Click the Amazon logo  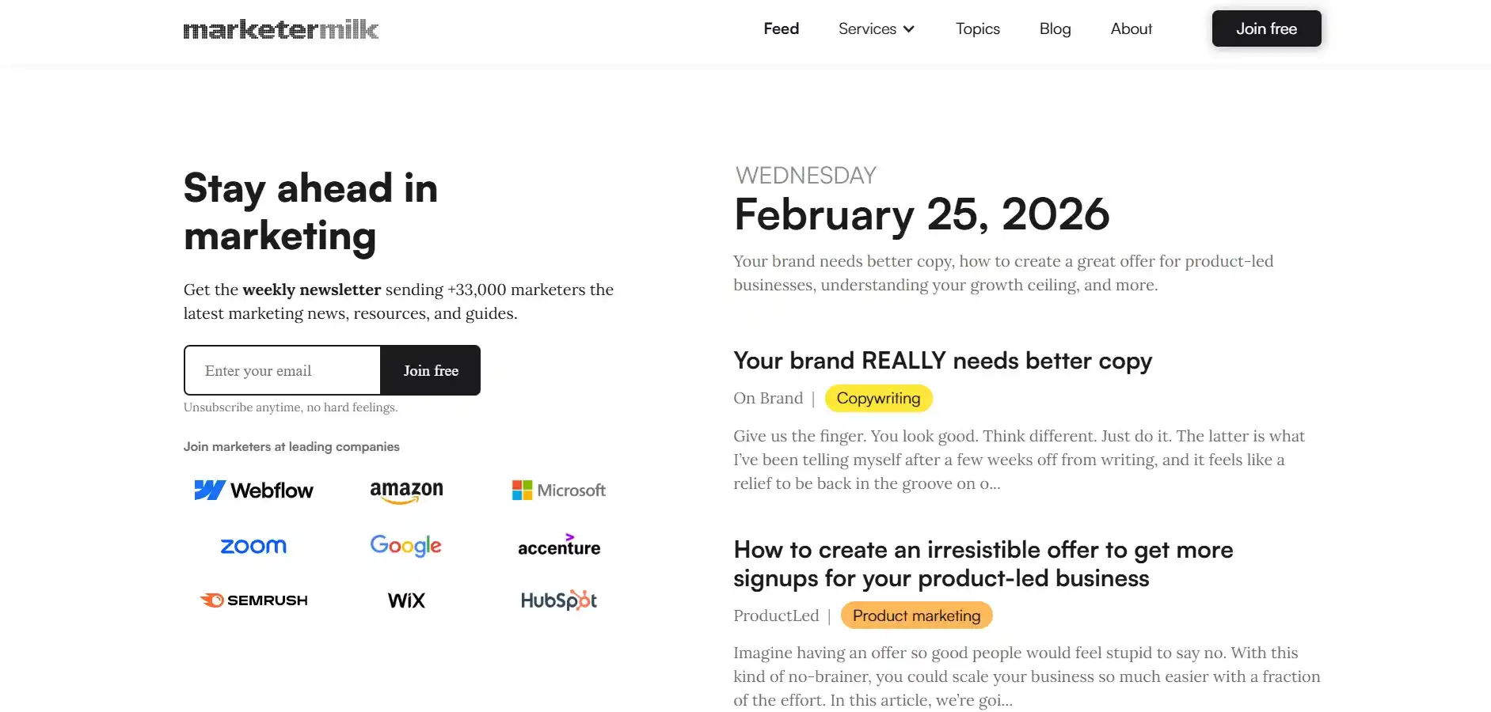pos(406,491)
